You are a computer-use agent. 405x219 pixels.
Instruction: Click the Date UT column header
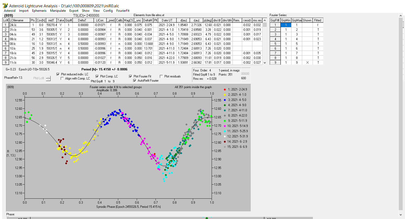167,20
